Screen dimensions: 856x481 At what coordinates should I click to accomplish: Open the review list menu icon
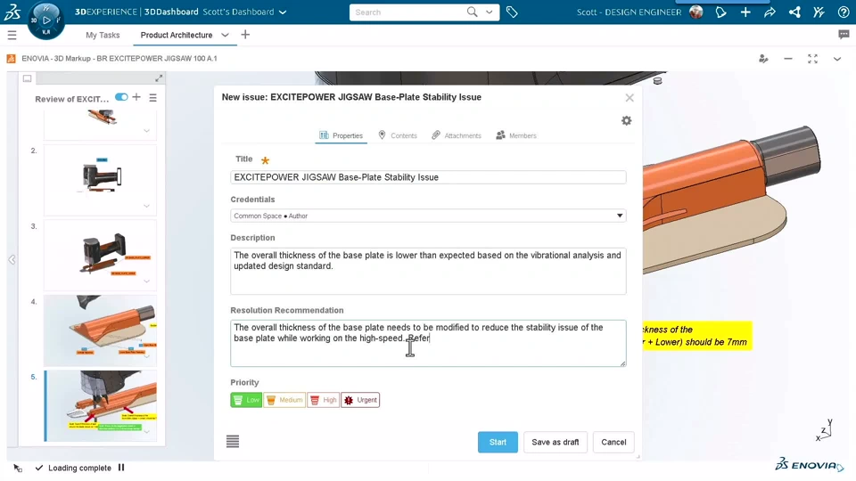pos(152,98)
